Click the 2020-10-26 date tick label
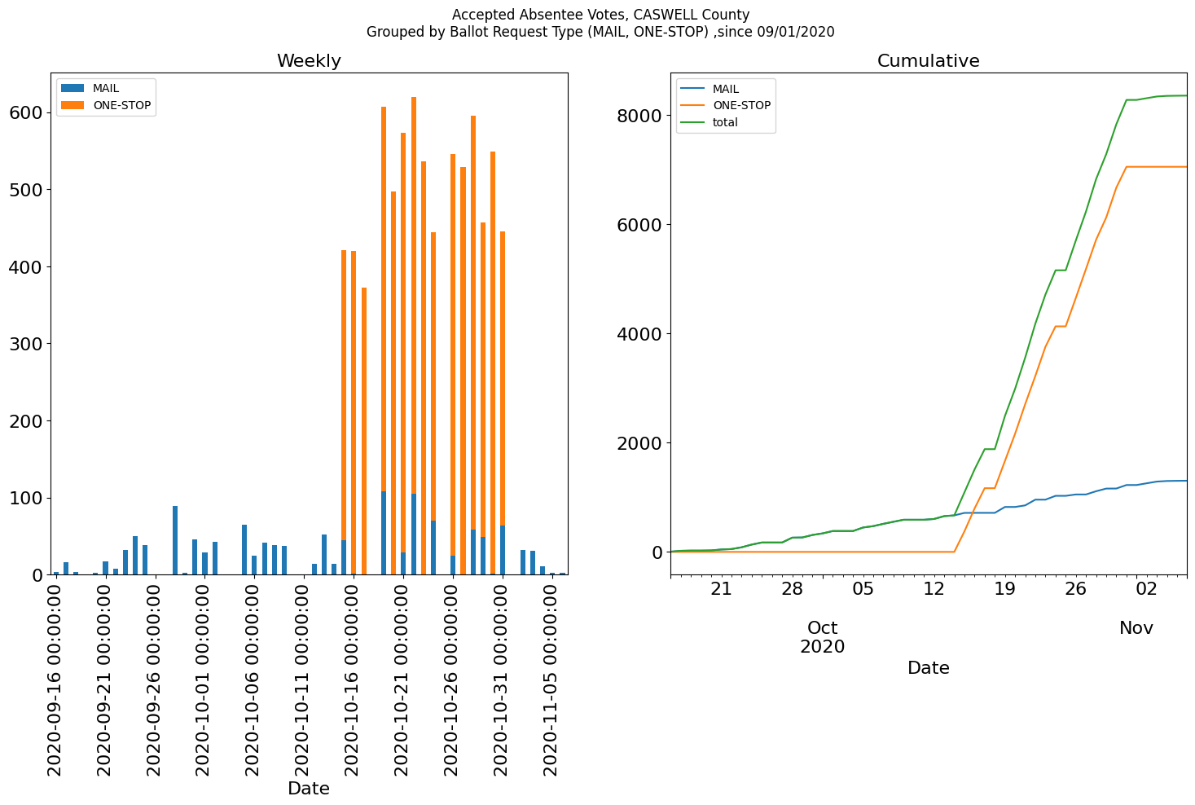1195x805 pixels. pos(452,678)
